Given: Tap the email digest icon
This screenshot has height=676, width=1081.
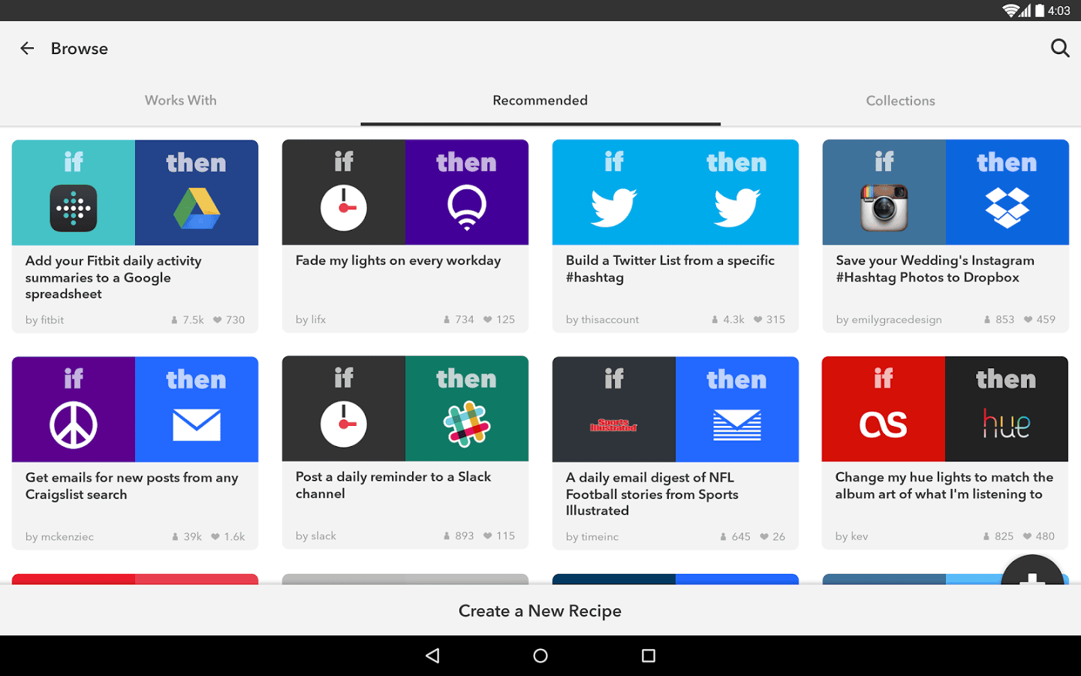Looking at the screenshot, I should (737, 425).
